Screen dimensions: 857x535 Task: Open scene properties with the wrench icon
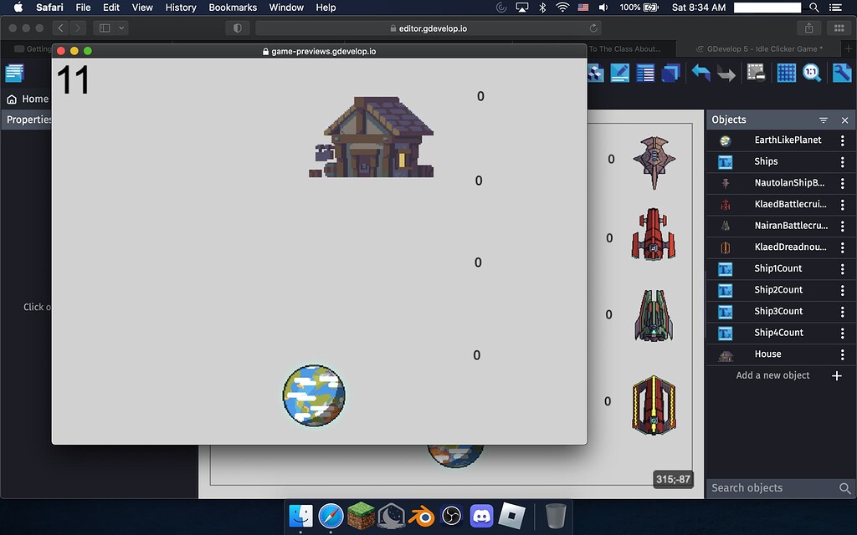(842, 73)
